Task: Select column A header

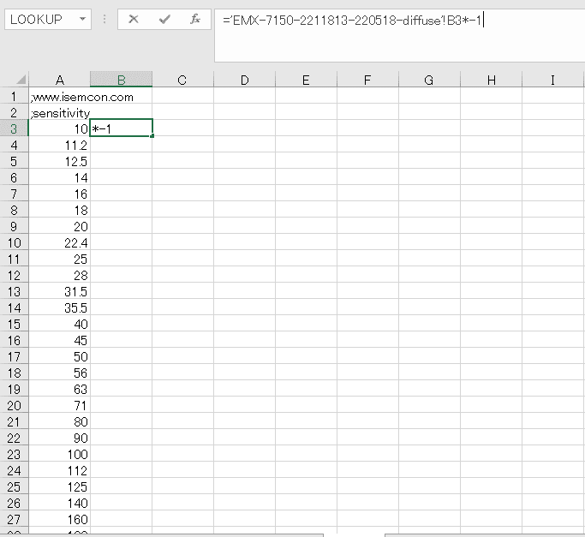Action: point(59,80)
